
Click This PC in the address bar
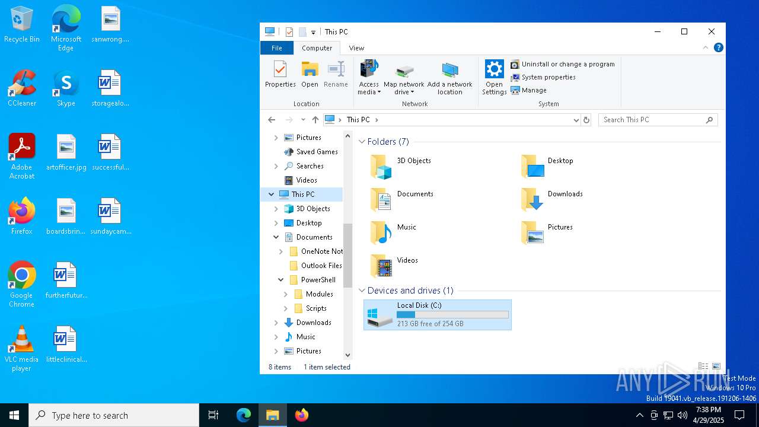click(x=358, y=120)
